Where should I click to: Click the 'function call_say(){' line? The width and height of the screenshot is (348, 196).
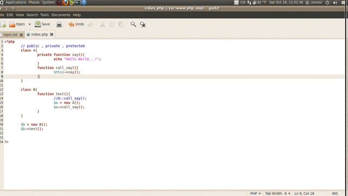click(x=58, y=68)
